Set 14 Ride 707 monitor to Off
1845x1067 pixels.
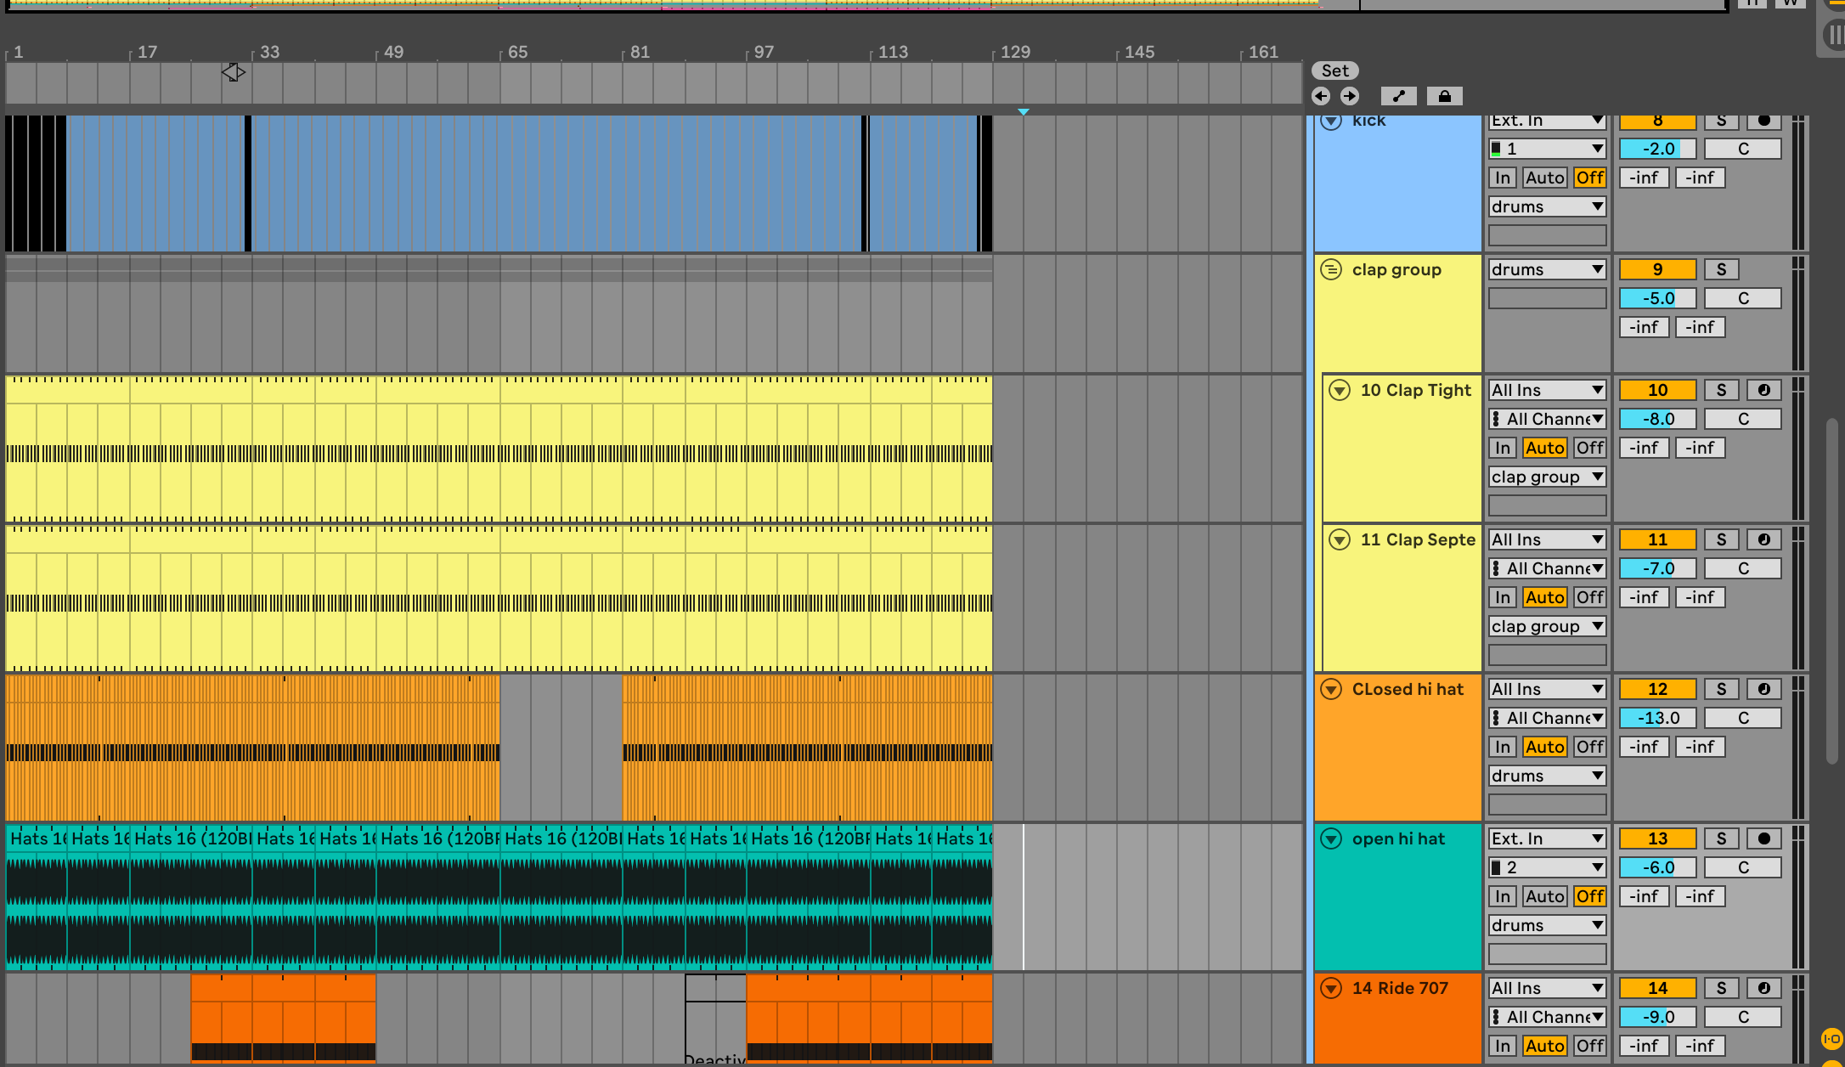point(1589,1046)
